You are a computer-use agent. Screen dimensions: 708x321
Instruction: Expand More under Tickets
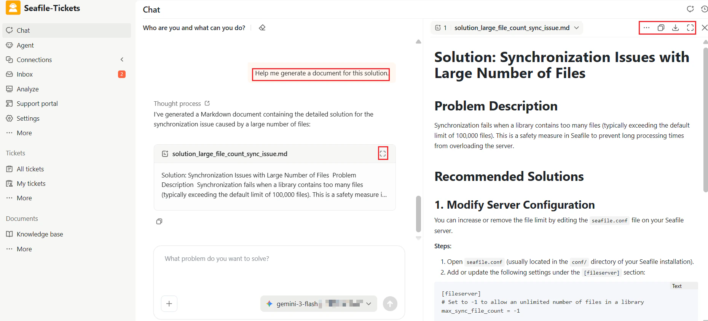click(67, 198)
